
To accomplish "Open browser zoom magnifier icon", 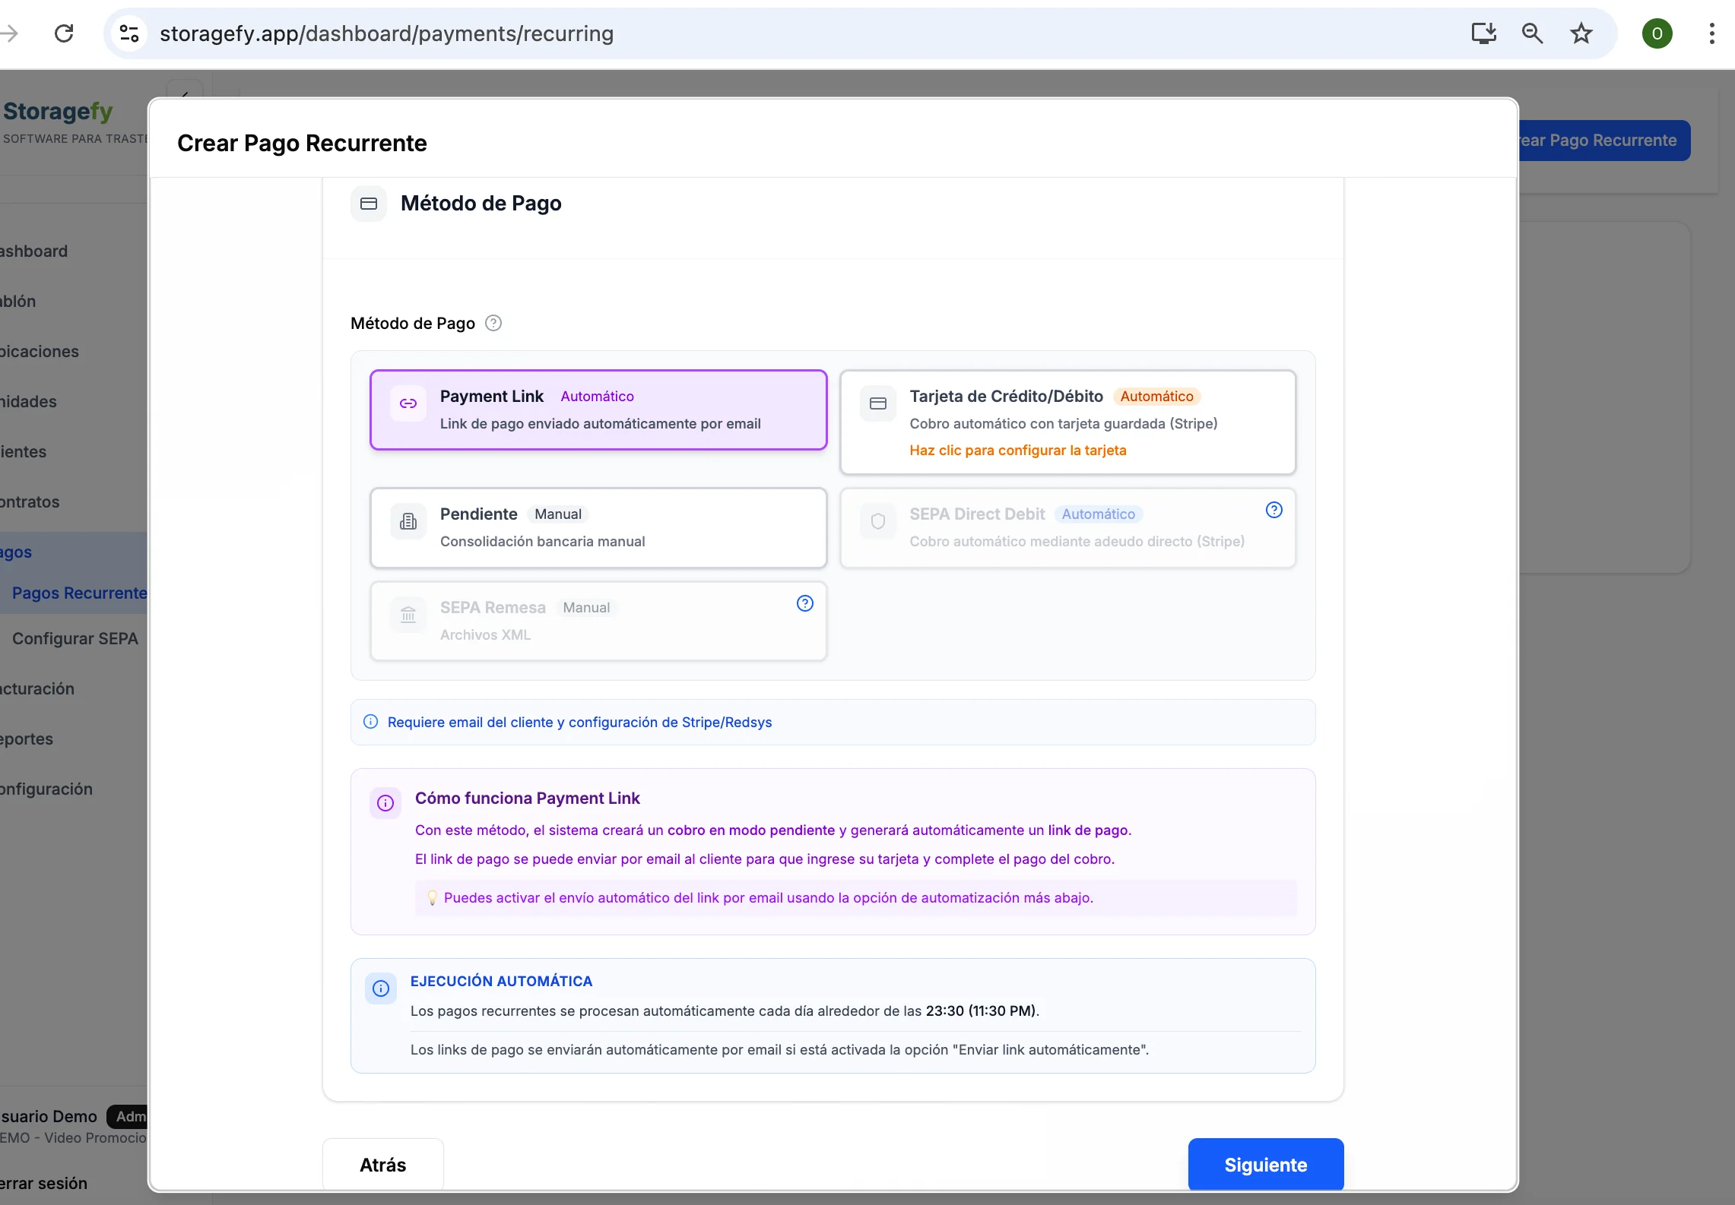I will 1532,33.
